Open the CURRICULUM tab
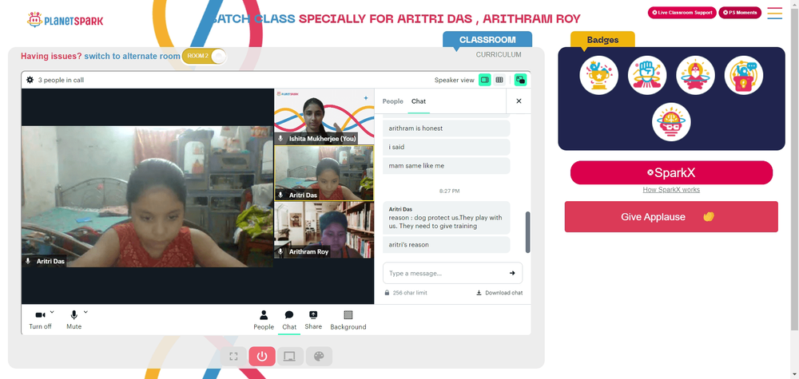This screenshot has width=799, height=379. [x=499, y=54]
